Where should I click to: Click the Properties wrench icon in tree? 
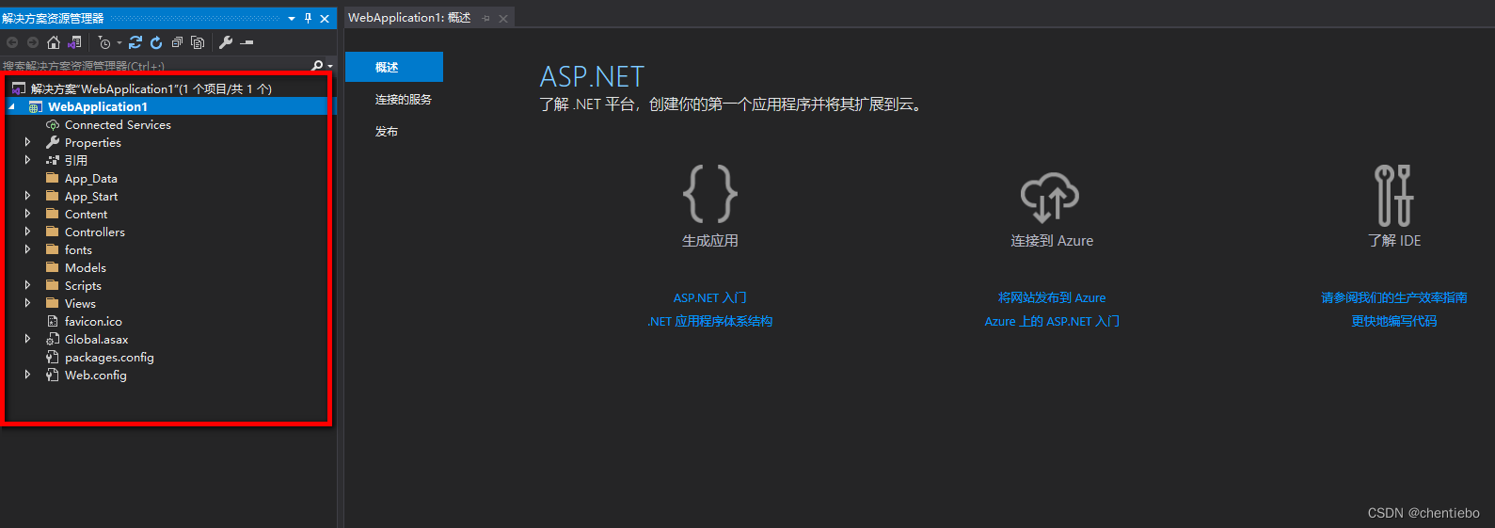pos(53,142)
